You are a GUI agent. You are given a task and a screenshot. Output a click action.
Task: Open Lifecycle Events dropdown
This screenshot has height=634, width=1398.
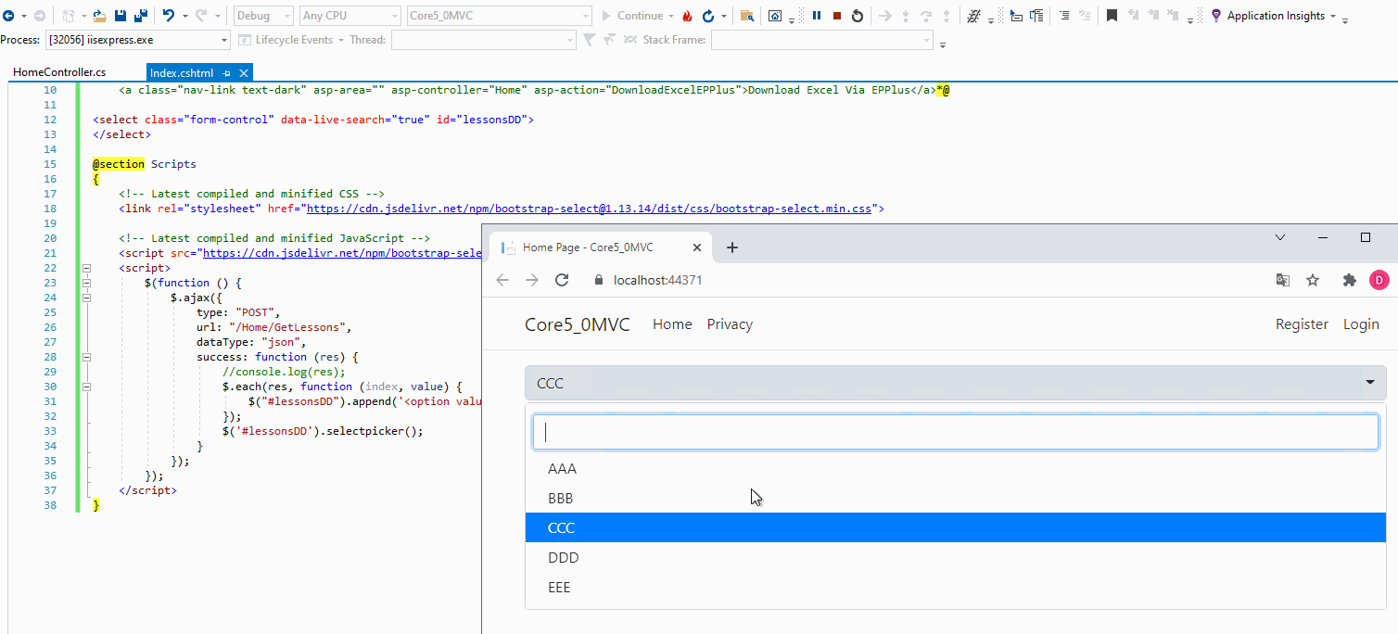pos(291,40)
